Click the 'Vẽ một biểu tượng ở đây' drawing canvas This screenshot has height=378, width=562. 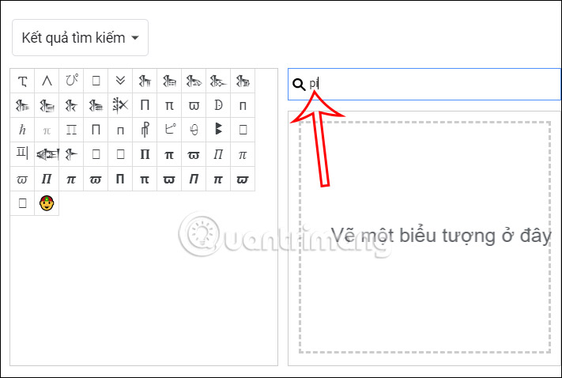[424, 237]
